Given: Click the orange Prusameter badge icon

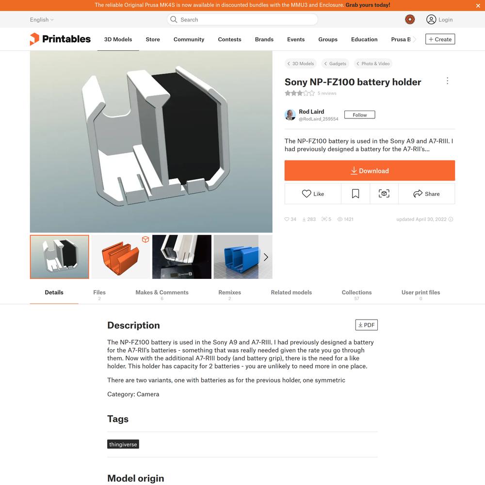Looking at the screenshot, I should point(410,19).
